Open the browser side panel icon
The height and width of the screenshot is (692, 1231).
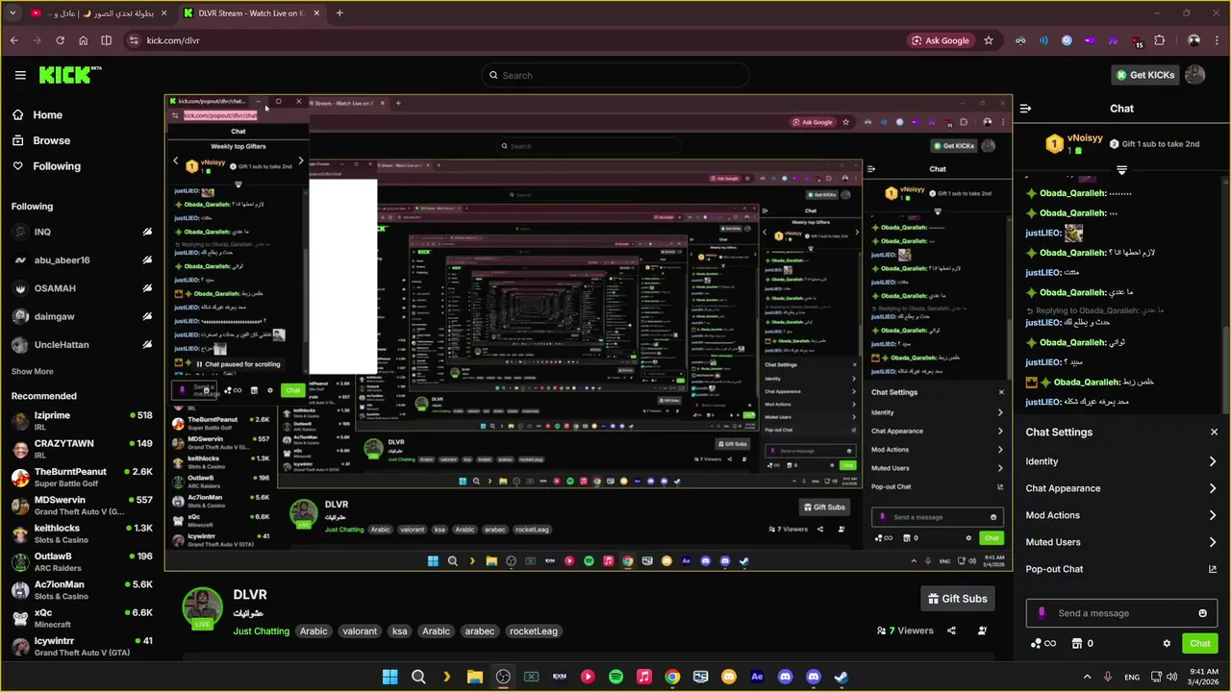point(107,40)
